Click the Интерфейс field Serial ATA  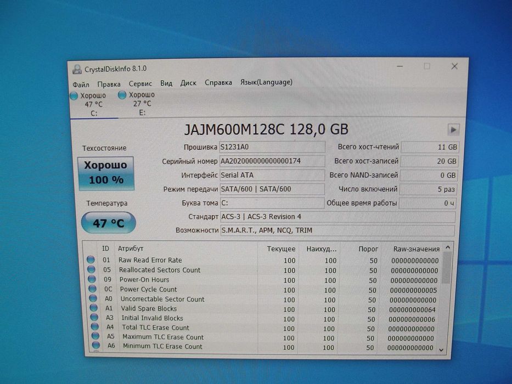[272, 175]
